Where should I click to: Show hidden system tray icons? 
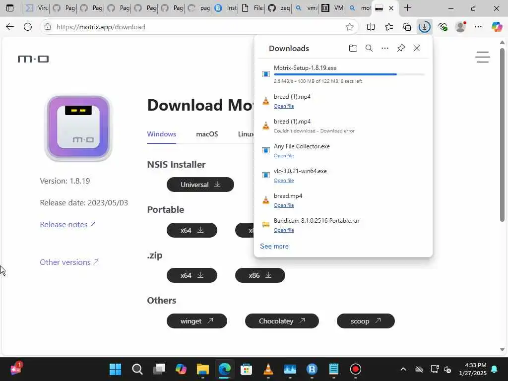tap(403, 369)
